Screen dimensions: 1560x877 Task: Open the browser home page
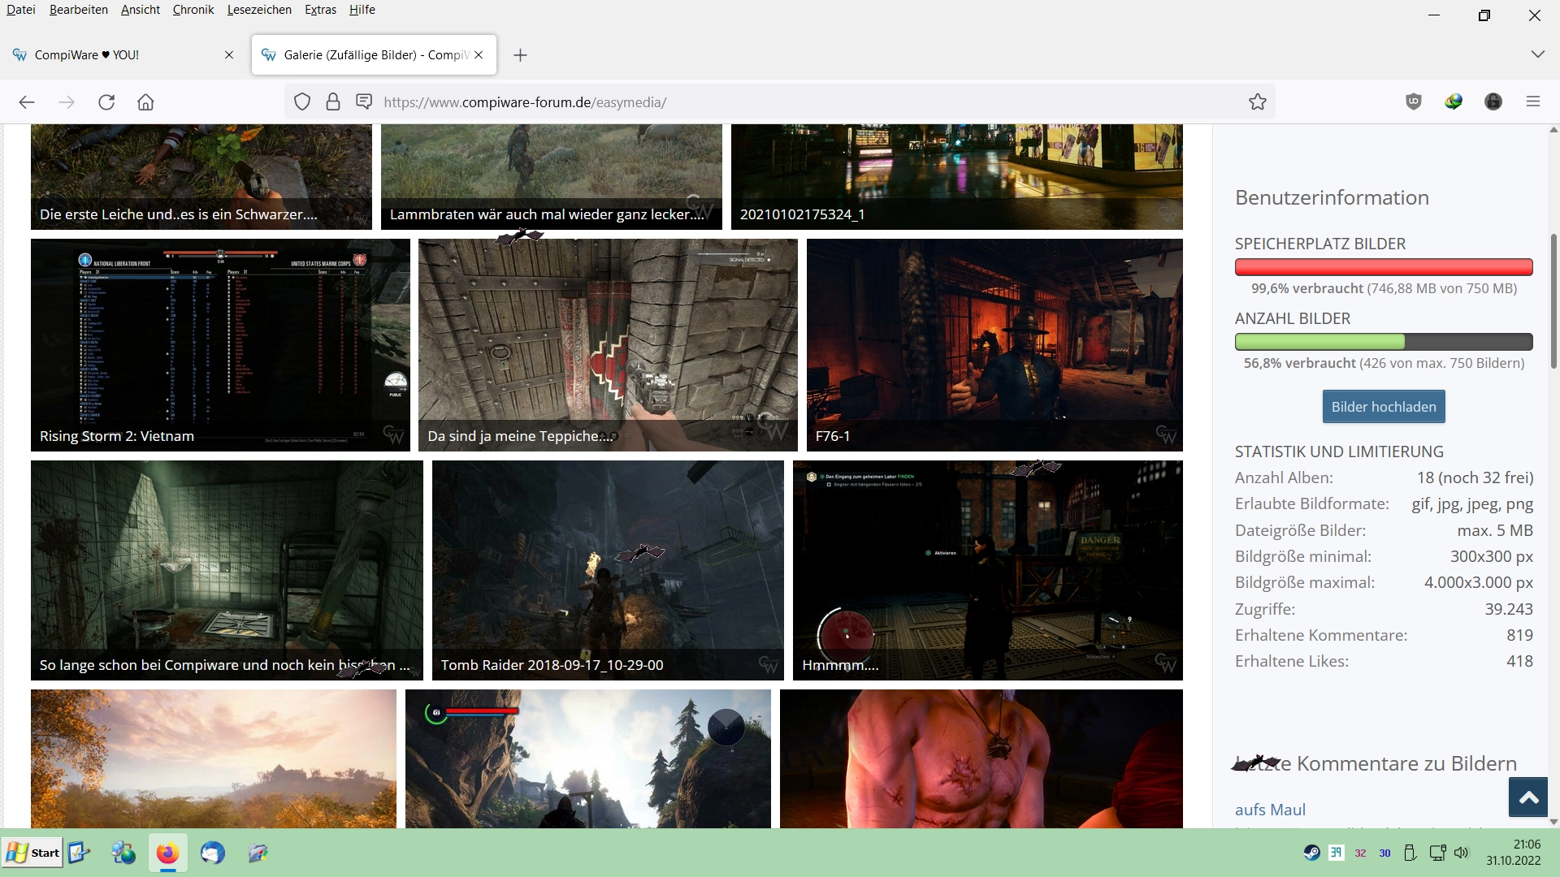pyautogui.click(x=145, y=102)
